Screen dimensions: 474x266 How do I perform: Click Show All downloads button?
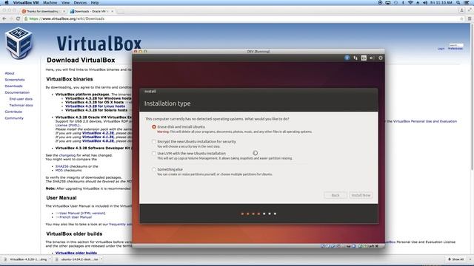pos(456,259)
